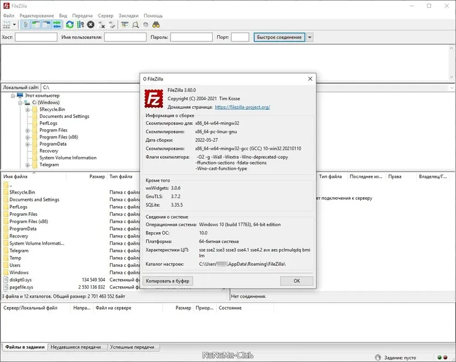Click the Быстрое соединение button
Screen dimensions: 456x362
(x=279, y=37)
